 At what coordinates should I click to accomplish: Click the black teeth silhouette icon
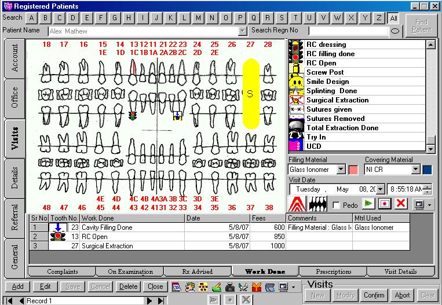[318, 204]
